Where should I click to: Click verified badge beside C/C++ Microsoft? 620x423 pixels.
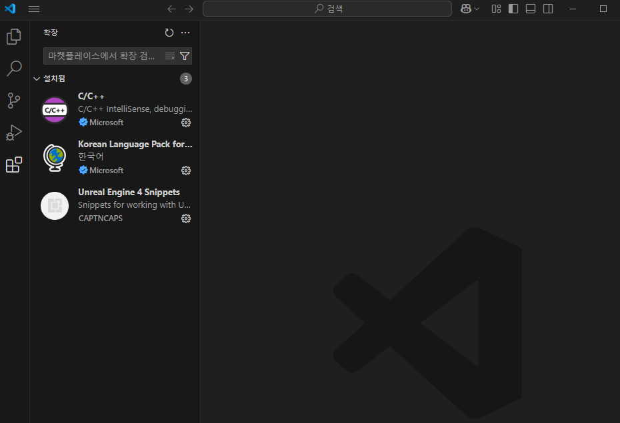coord(83,122)
